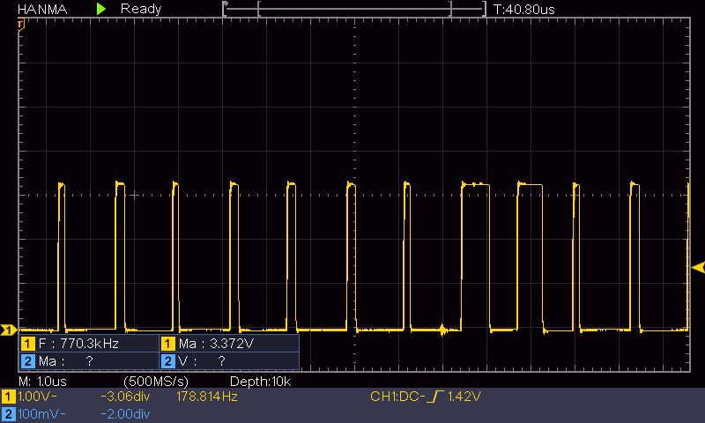Screen dimensions: 705x423
Task: Click the CH1:DC trigger source label
Action: pyautogui.click(x=397, y=397)
